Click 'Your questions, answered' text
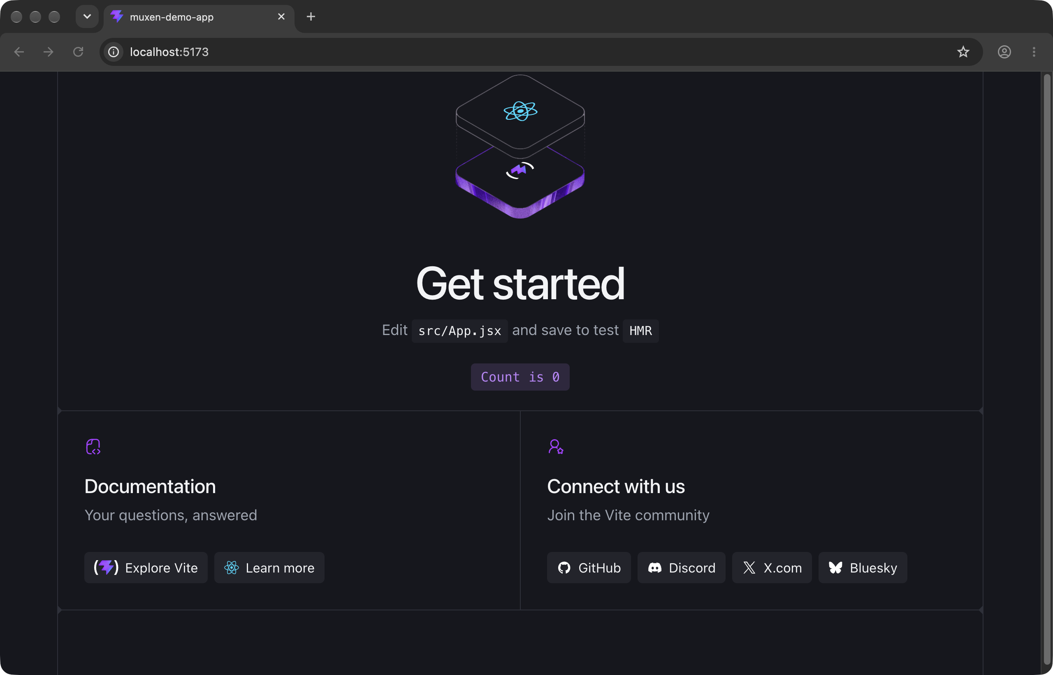This screenshot has width=1053, height=675. [171, 515]
